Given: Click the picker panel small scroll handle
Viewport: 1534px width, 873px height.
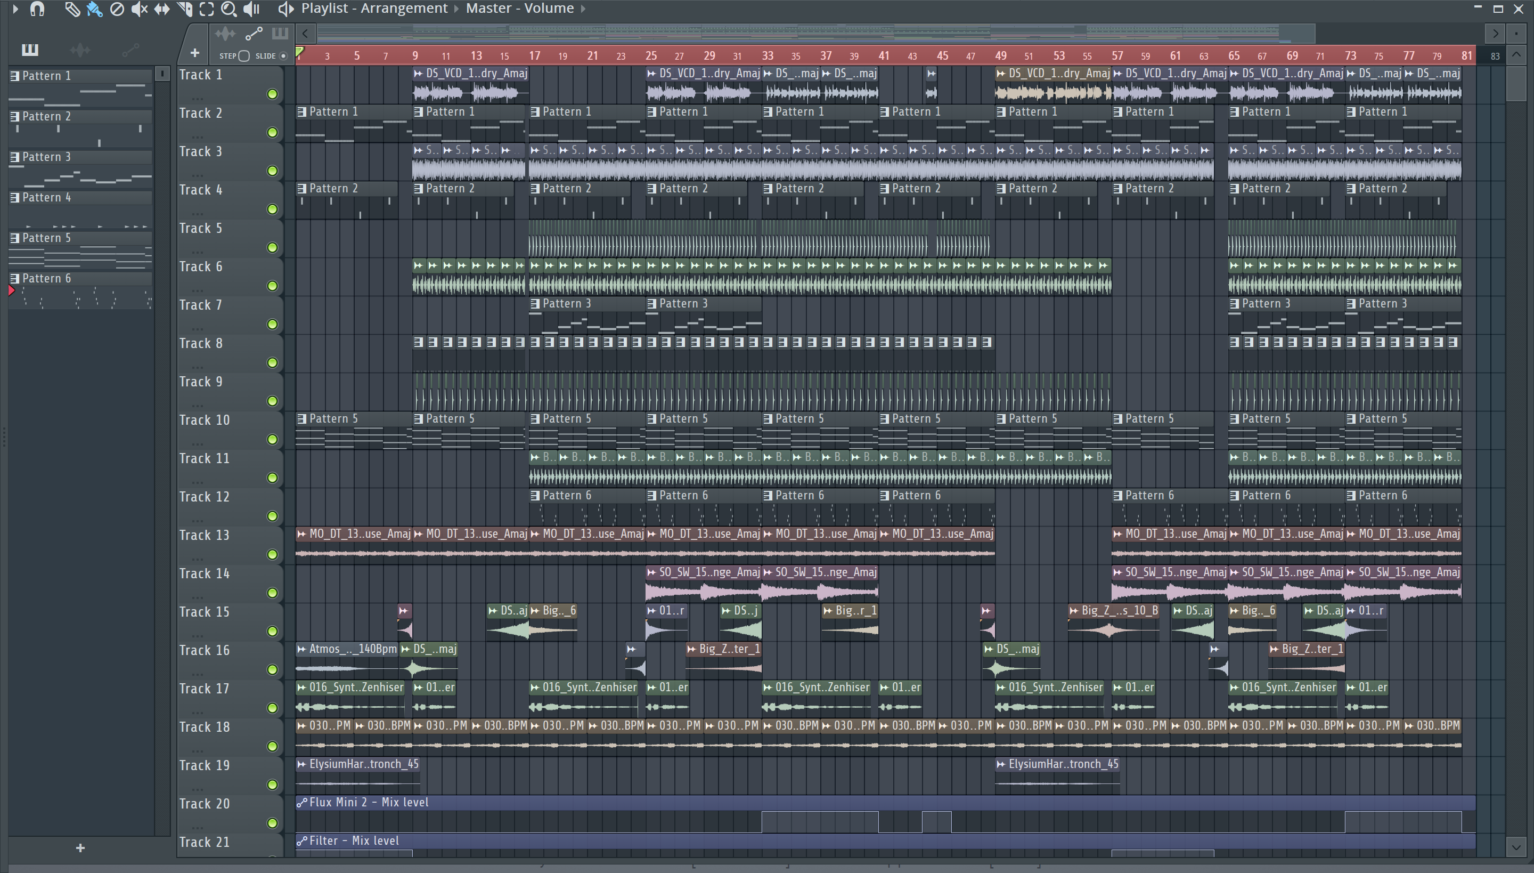Looking at the screenshot, I should [x=162, y=73].
